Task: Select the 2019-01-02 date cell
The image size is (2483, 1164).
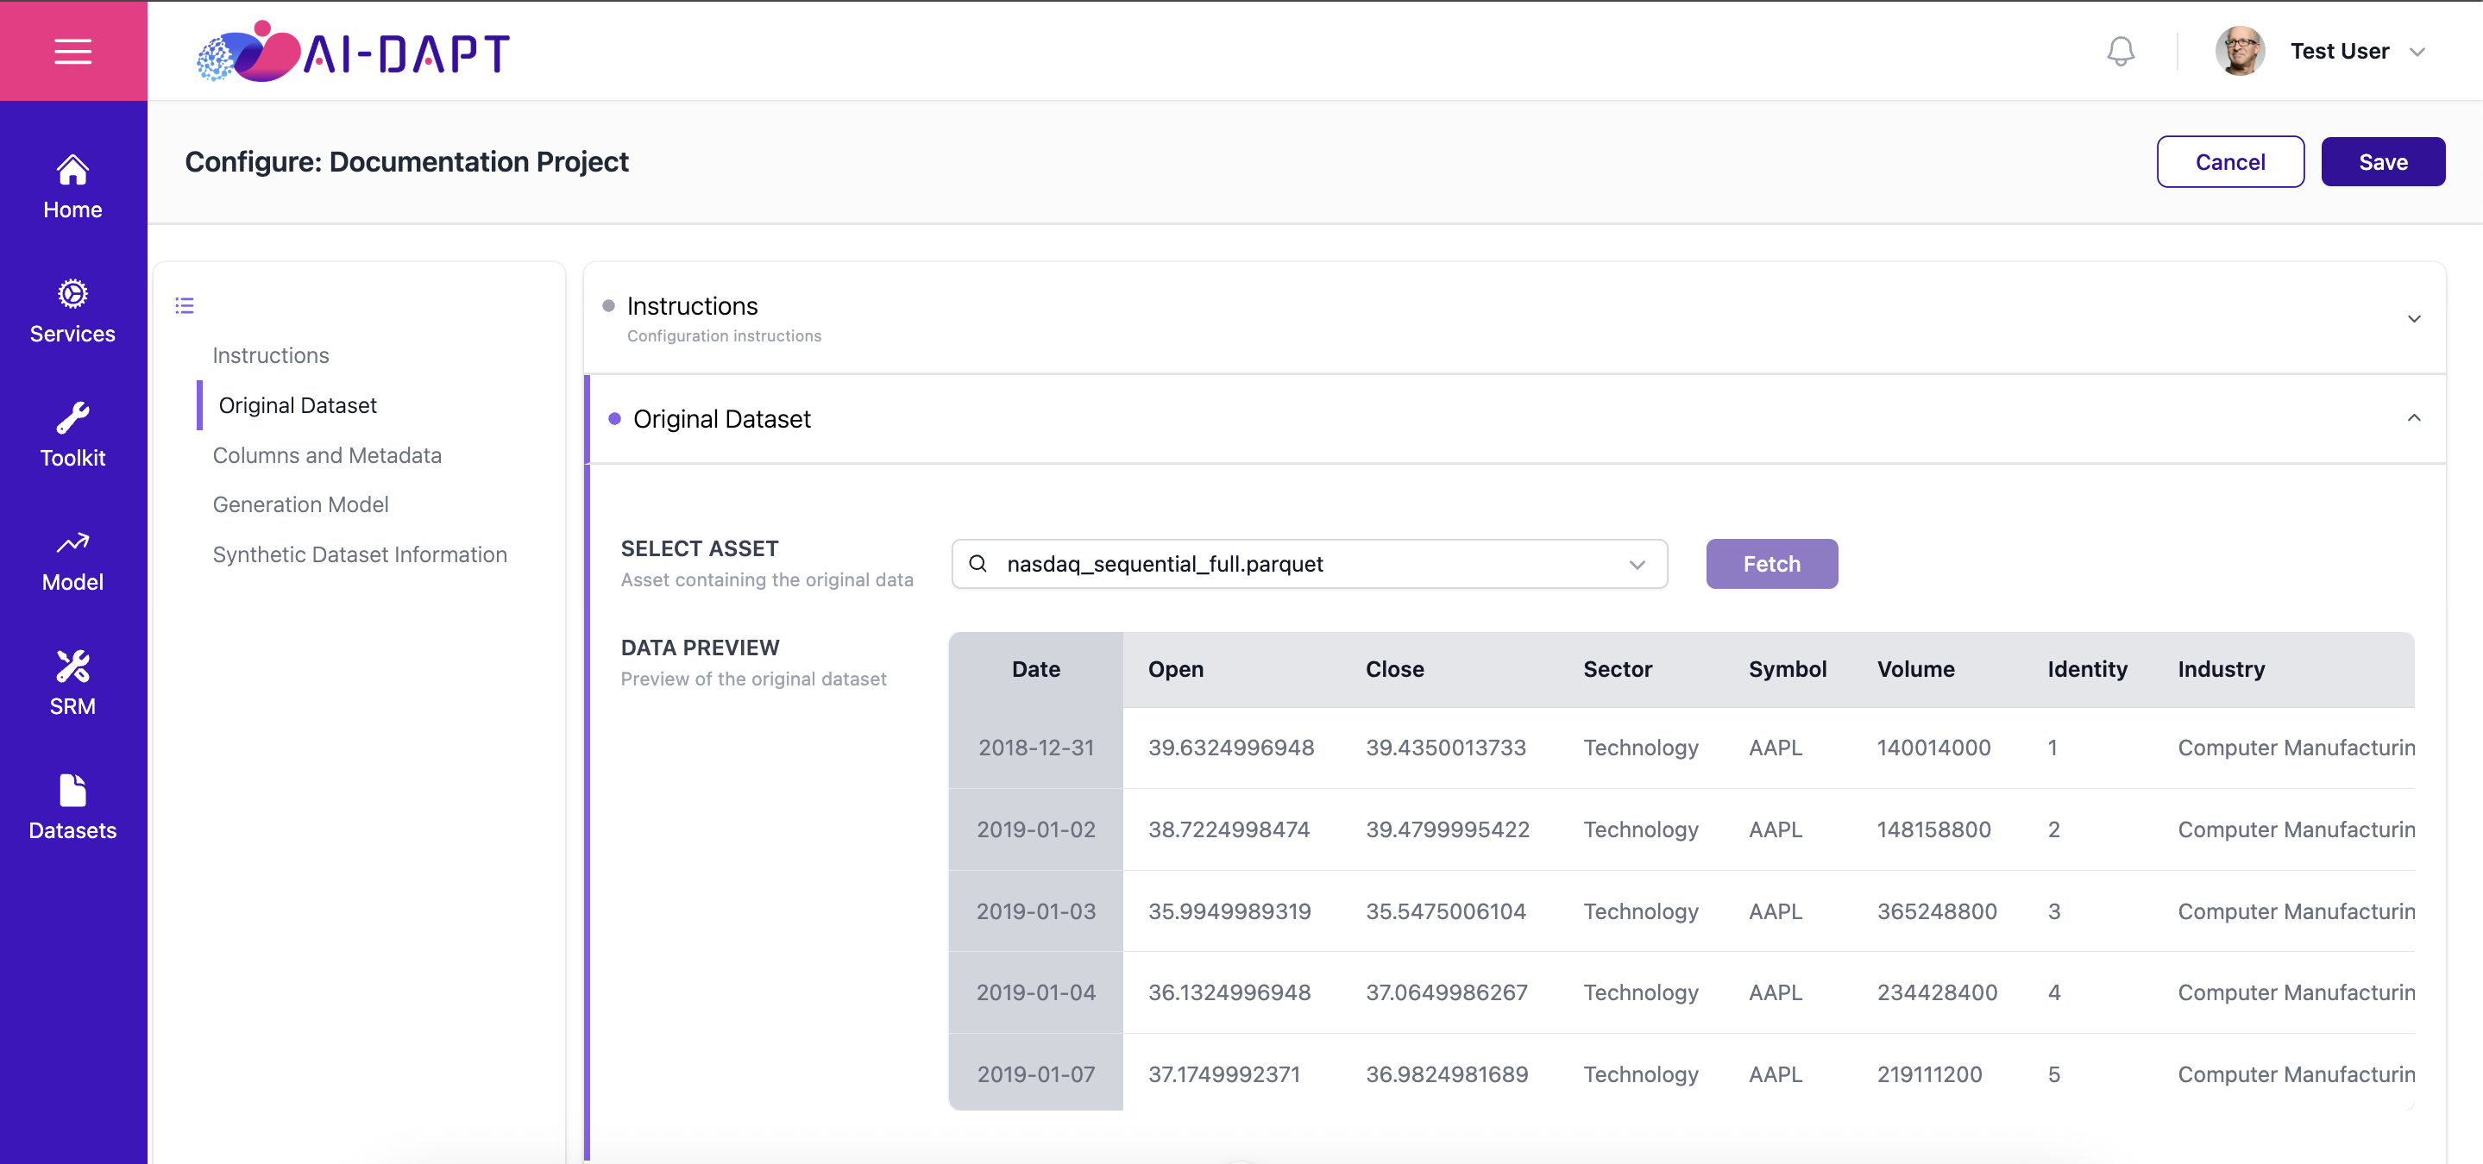Action: point(1035,829)
